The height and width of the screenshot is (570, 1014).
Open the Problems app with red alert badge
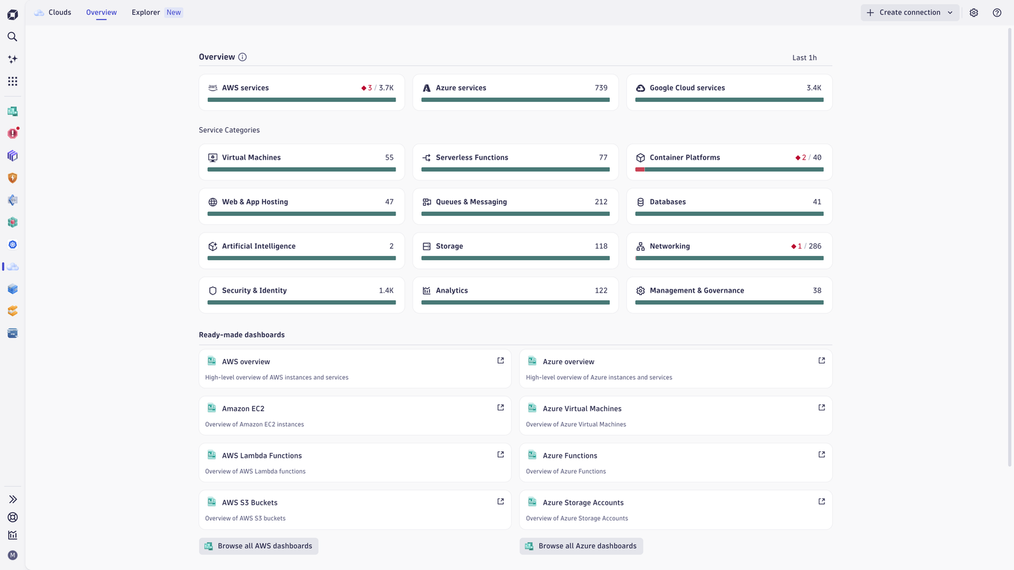[13, 134]
